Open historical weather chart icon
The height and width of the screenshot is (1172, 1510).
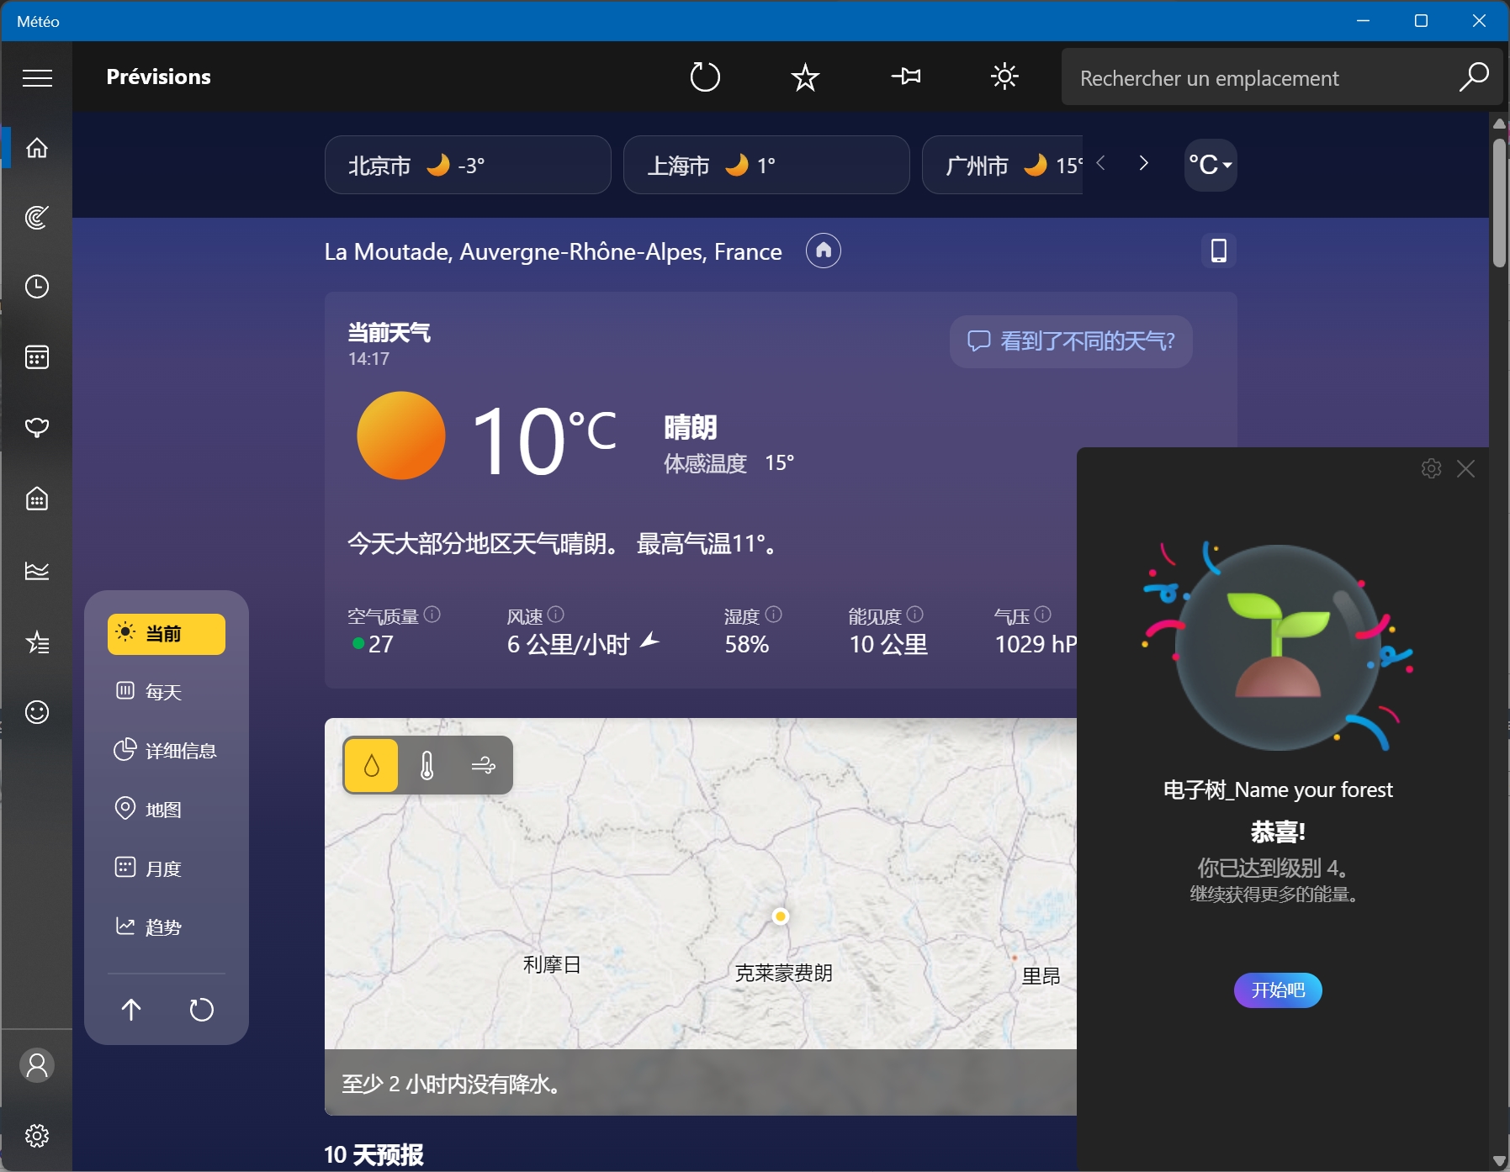(x=37, y=571)
